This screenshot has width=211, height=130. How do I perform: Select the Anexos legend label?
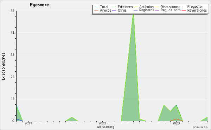(105, 10)
